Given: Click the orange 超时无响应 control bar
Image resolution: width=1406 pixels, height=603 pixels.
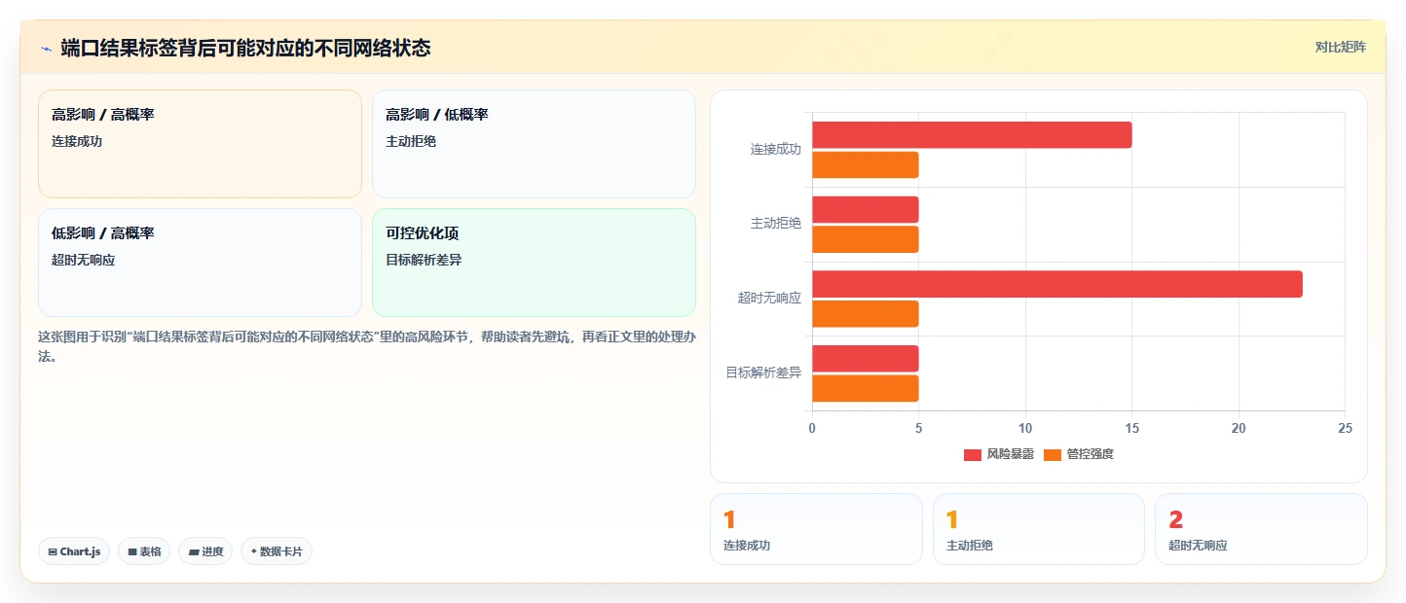Looking at the screenshot, I should pos(866,314).
